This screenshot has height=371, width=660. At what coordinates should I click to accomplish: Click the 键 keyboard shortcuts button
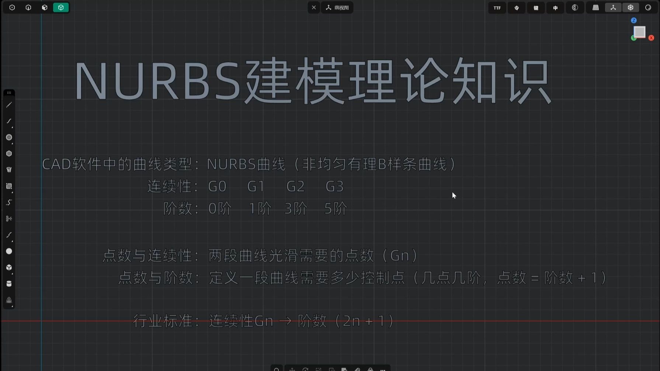pos(536,7)
